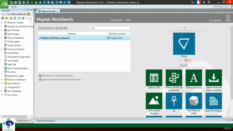
Task: Launch the Rapid Pit Designer tile
Action: click(214, 101)
